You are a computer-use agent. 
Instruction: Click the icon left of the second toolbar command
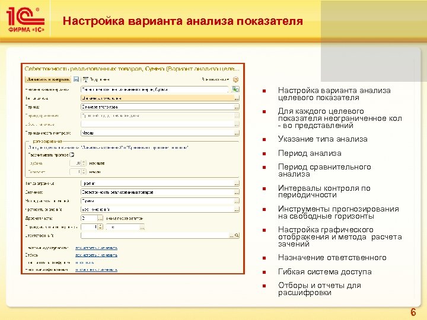85,79
